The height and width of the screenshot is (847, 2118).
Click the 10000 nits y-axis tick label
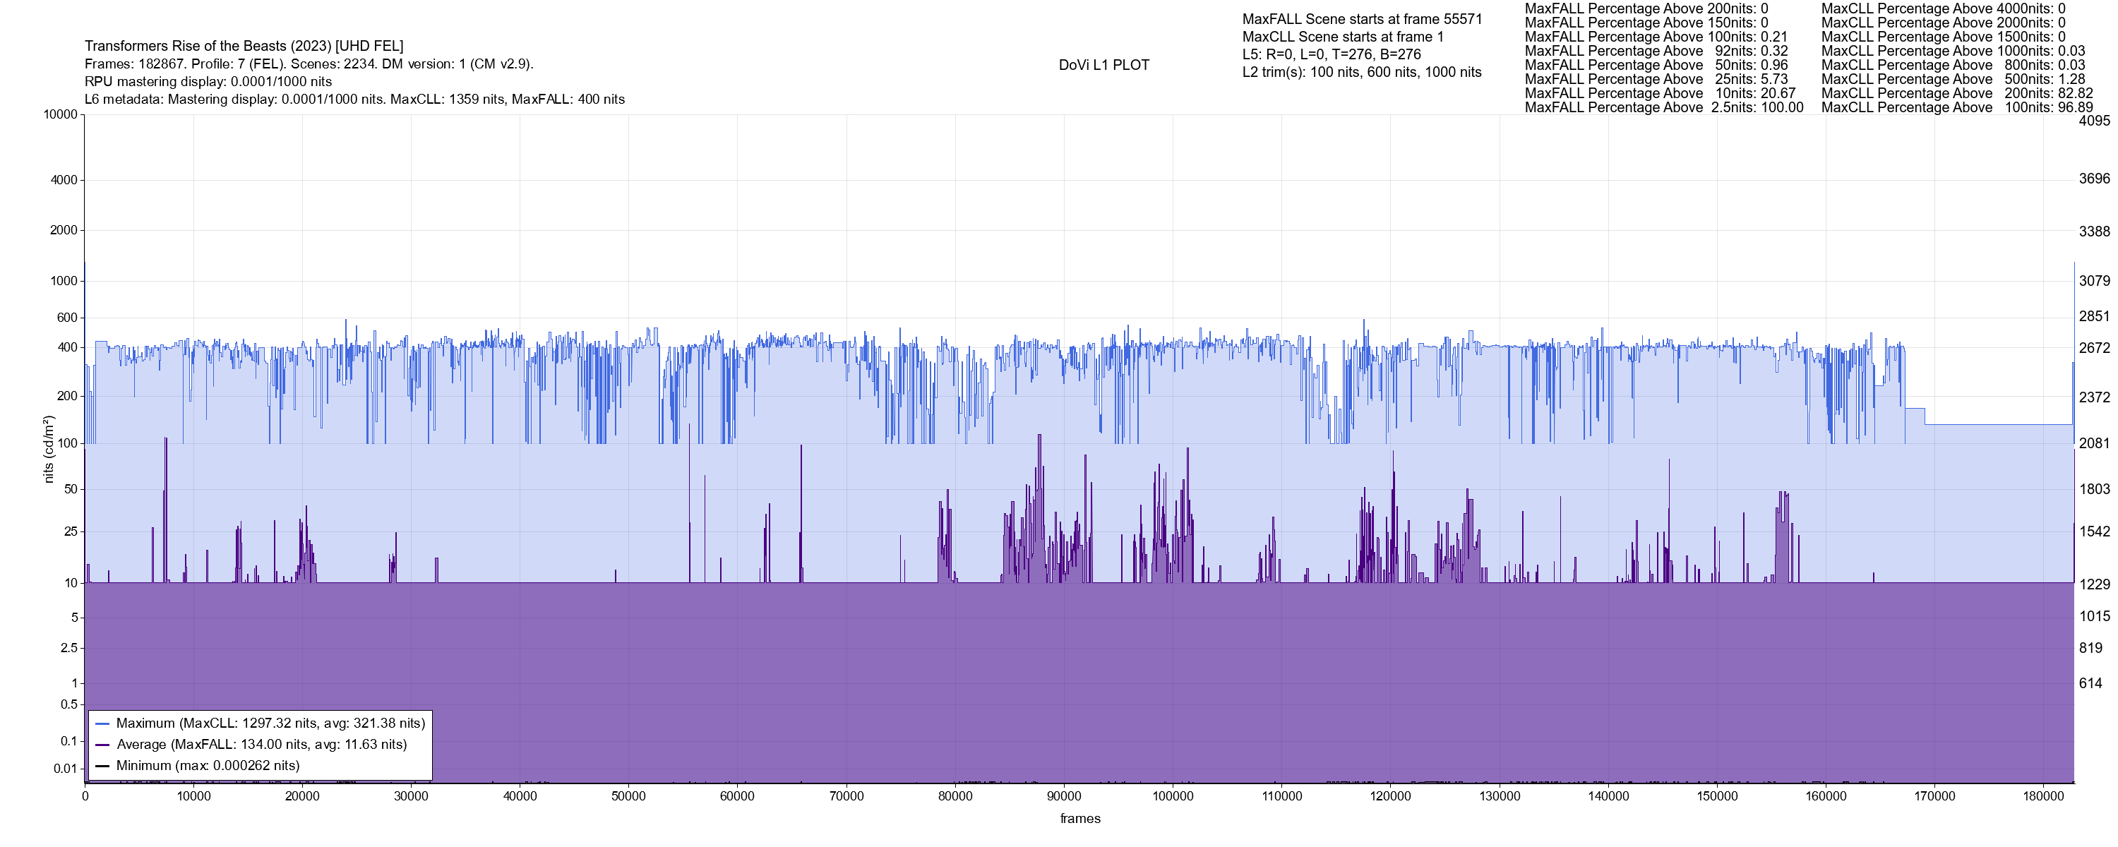(60, 114)
